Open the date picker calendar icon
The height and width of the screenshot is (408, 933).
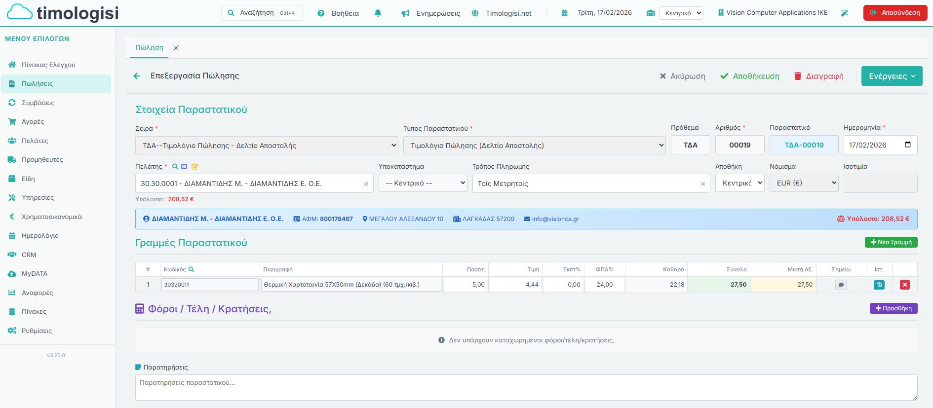point(907,145)
